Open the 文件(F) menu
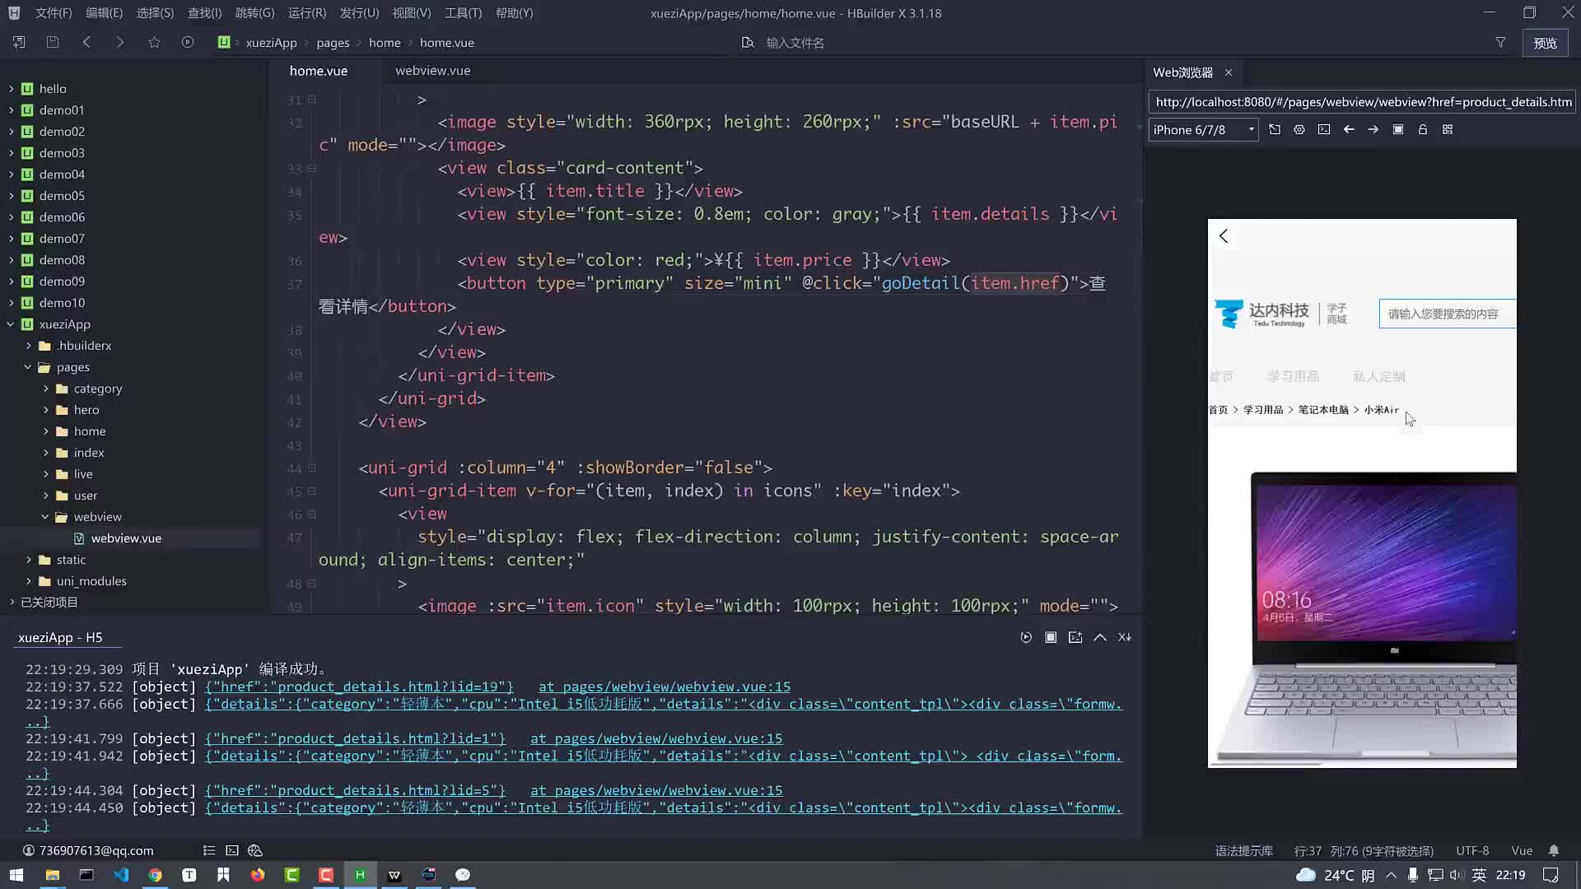Viewport: 1581px width, 889px height. 54,12
